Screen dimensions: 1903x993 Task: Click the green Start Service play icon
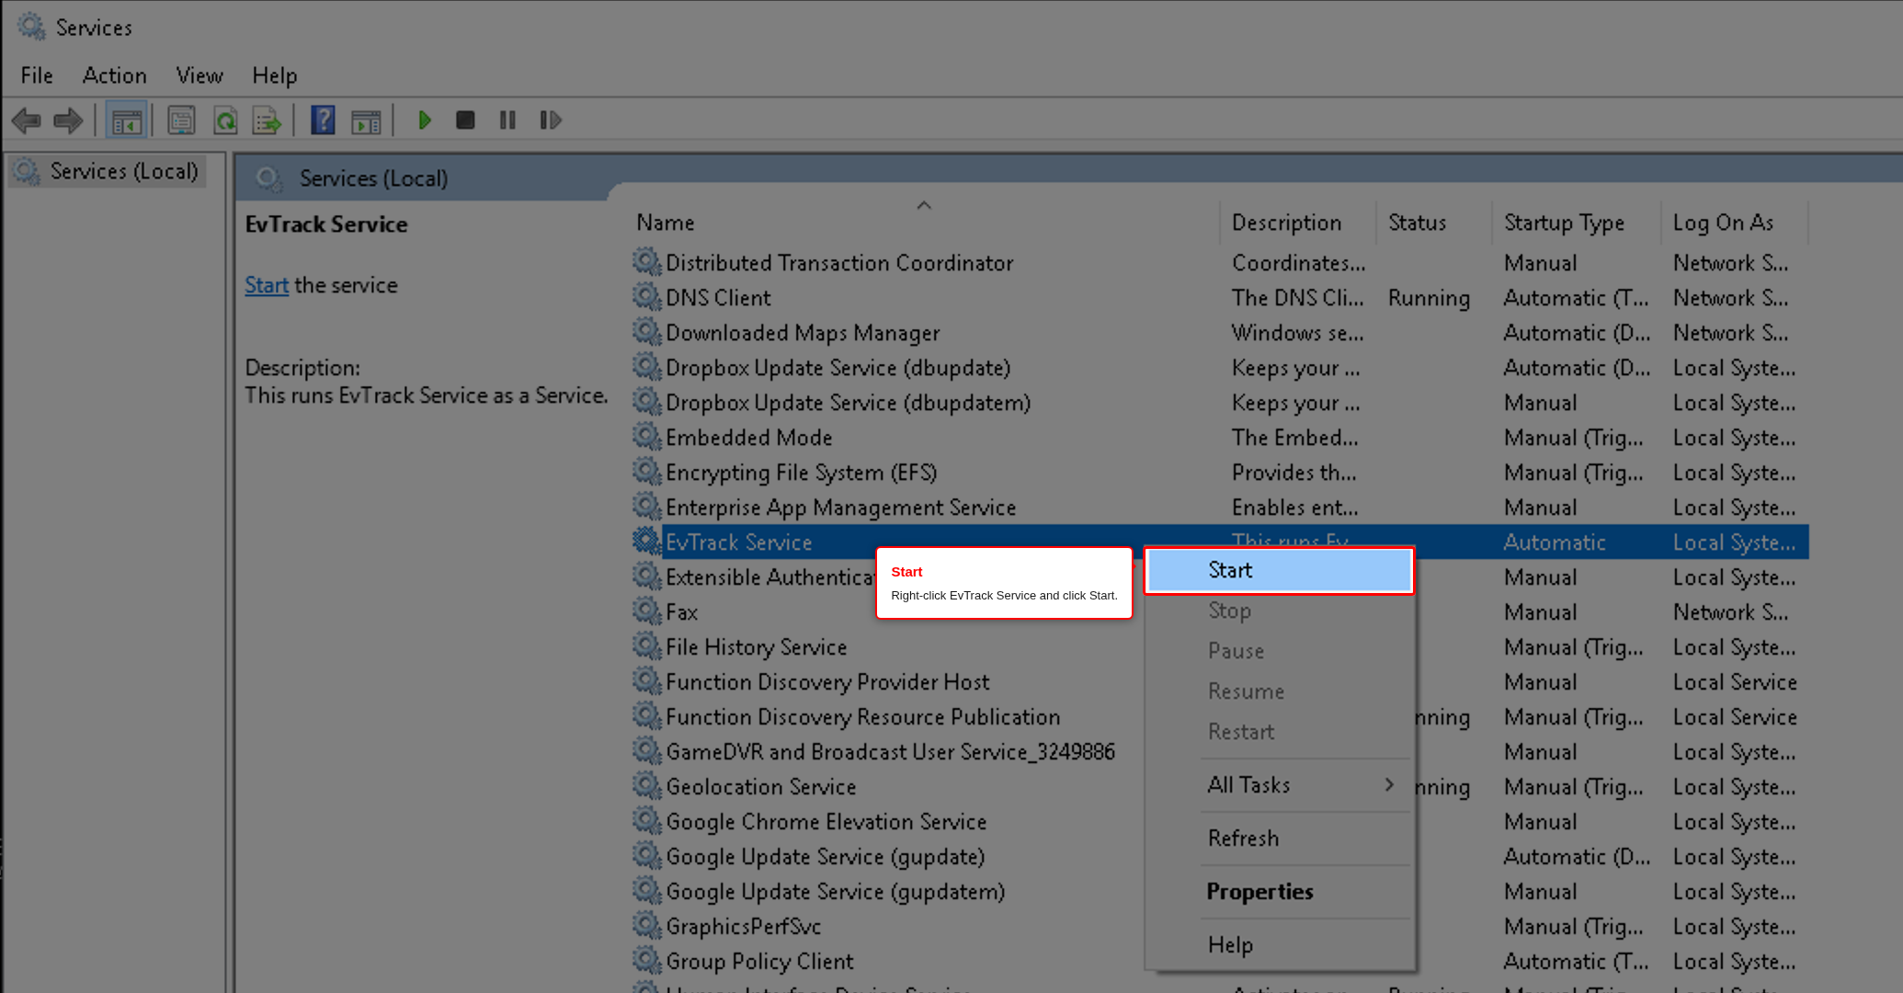coord(425,120)
